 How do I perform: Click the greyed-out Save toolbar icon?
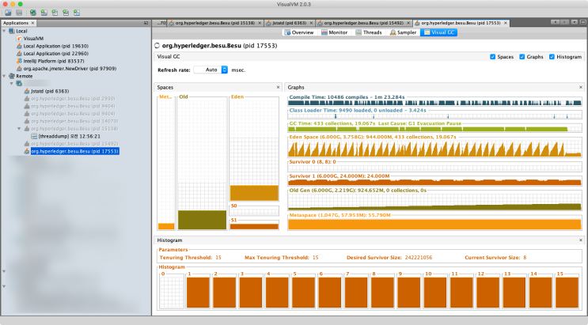pyautogui.click(x=19, y=13)
